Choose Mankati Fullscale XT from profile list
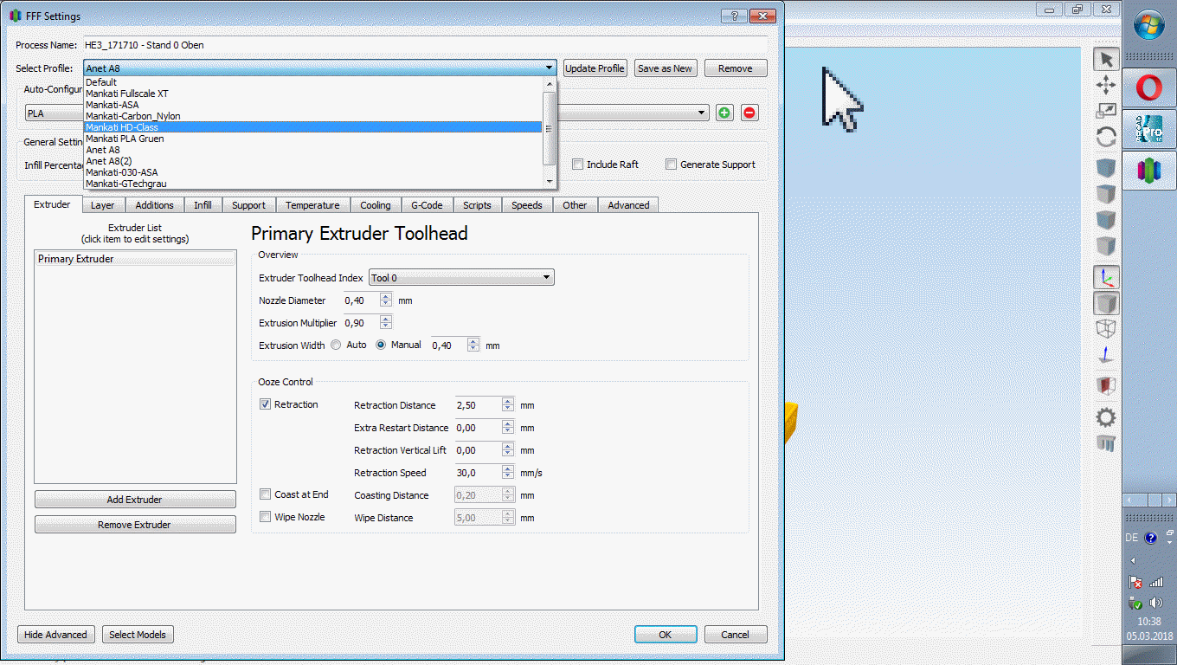This screenshot has height=665, width=1177. 313,94
